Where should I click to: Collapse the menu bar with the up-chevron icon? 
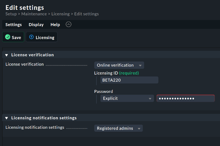pos(69,25)
